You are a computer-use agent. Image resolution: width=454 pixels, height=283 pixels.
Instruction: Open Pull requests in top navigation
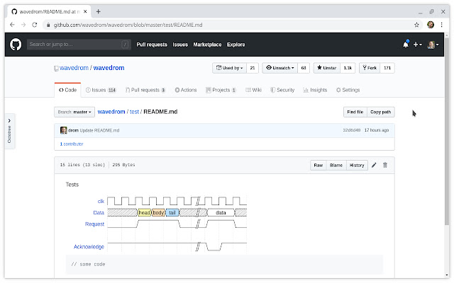click(152, 45)
